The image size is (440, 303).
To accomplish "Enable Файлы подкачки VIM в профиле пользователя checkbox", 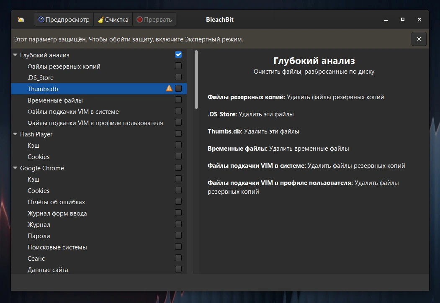I will click(x=178, y=122).
